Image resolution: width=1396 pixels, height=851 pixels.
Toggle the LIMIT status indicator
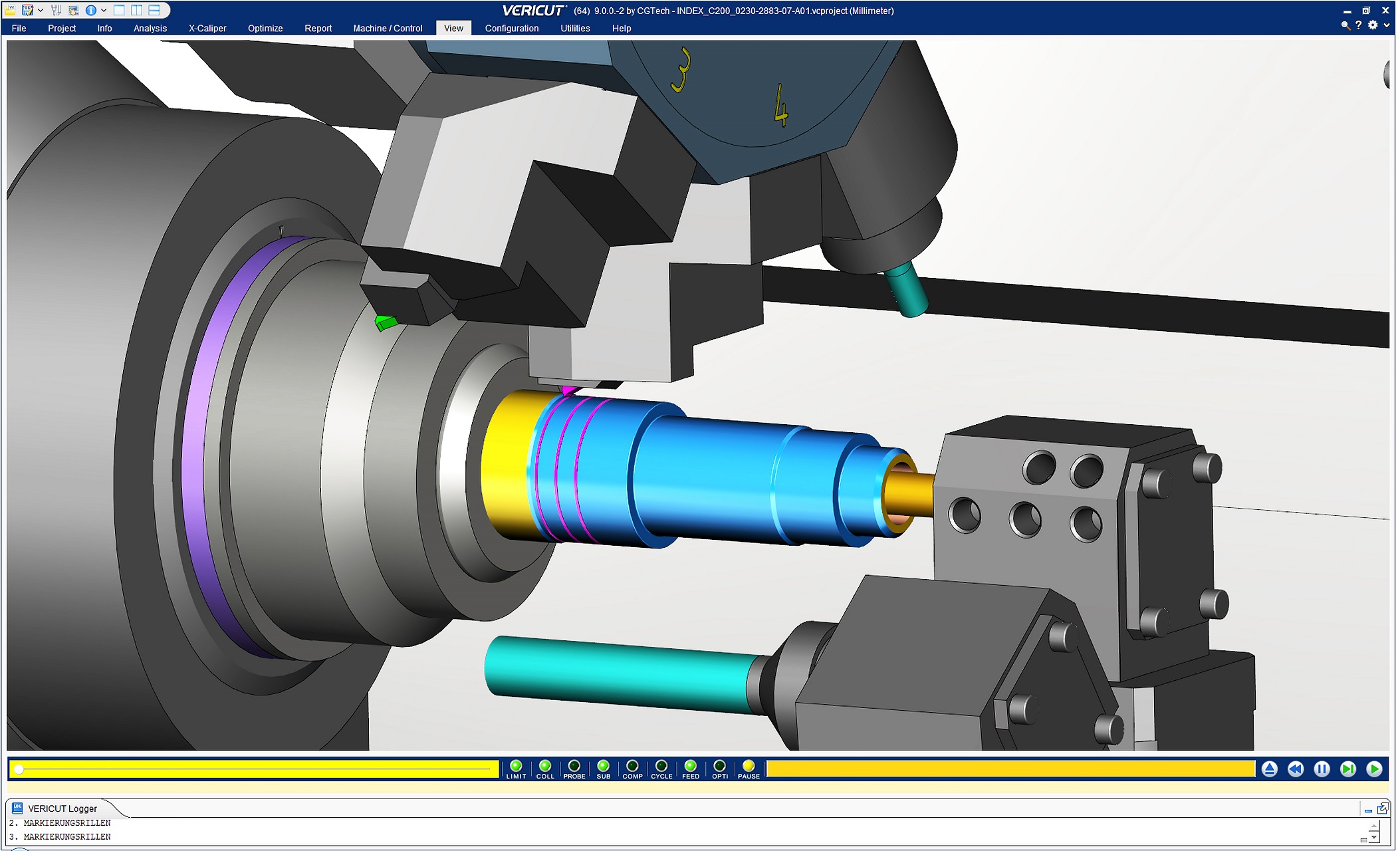click(516, 767)
